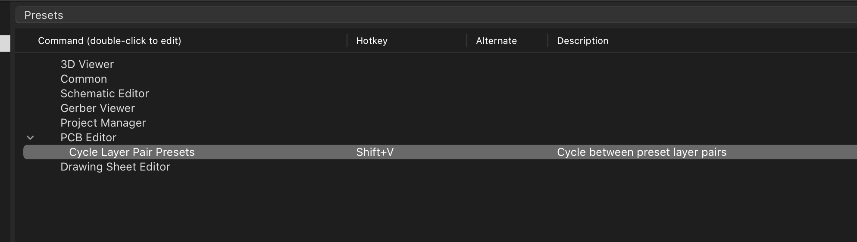Click the 'Cycle between preset layer pairs' description
The image size is (857, 242).
(x=642, y=152)
